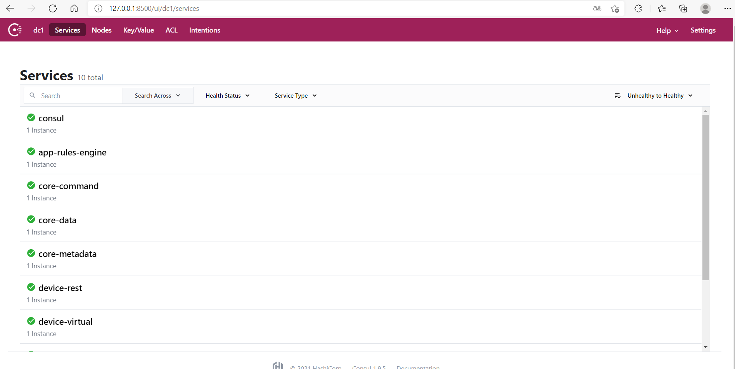The width and height of the screenshot is (735, 369).
Task: Open the favorites list icon
Action: click(662, 8)
